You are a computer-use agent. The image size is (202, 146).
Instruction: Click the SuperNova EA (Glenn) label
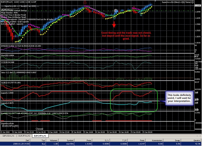coord(176,2)
